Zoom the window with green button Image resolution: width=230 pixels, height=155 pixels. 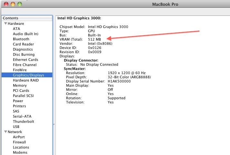20,4
